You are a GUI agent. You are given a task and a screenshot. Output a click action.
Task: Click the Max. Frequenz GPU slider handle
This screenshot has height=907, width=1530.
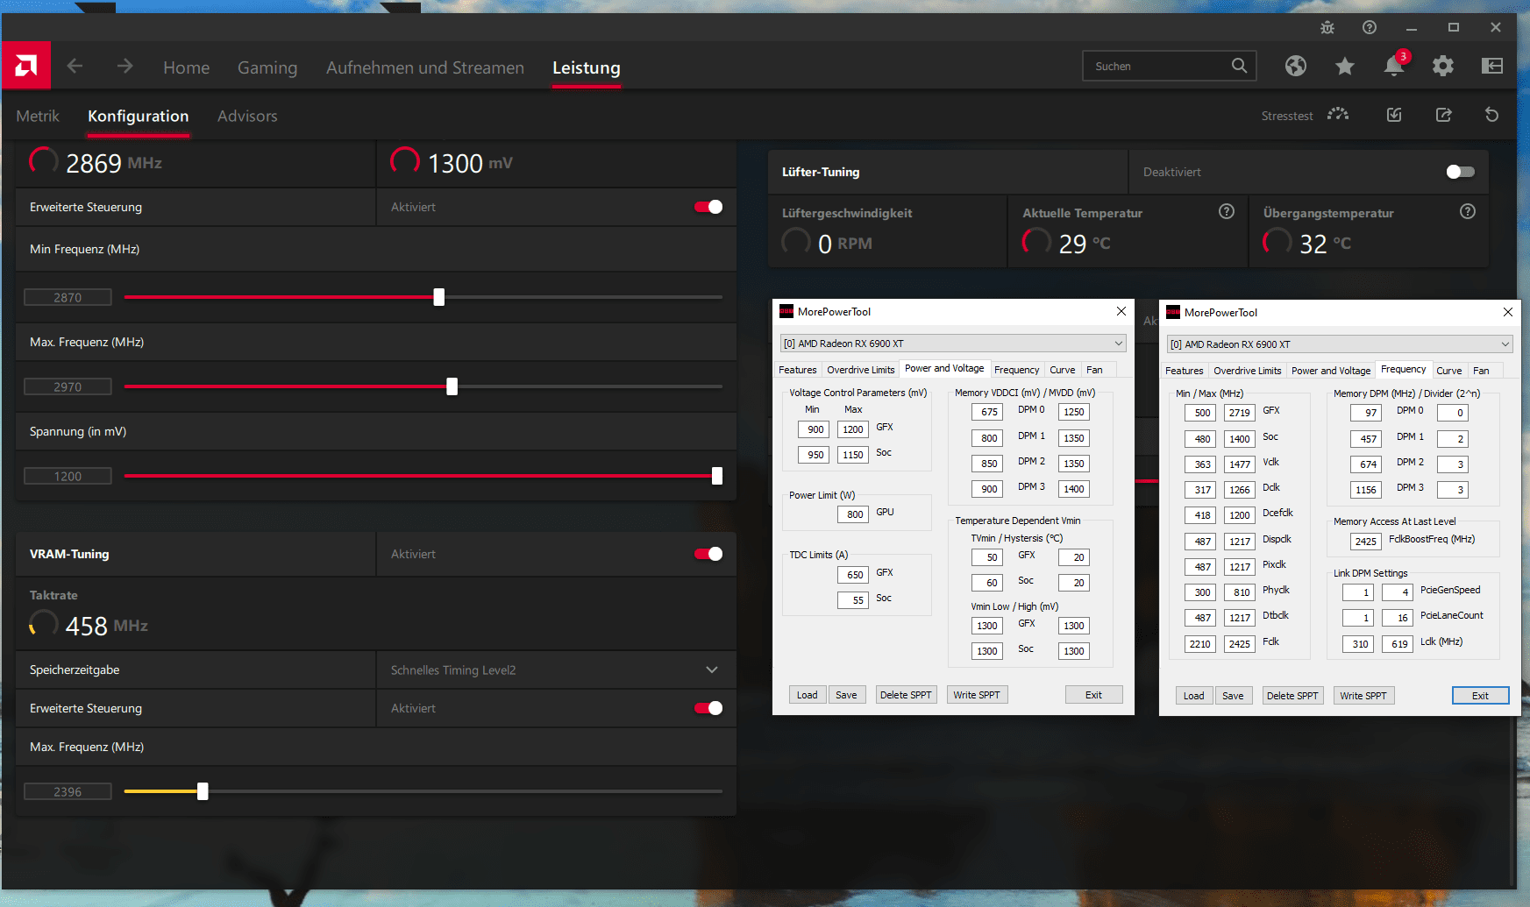(x=452, y=386)
